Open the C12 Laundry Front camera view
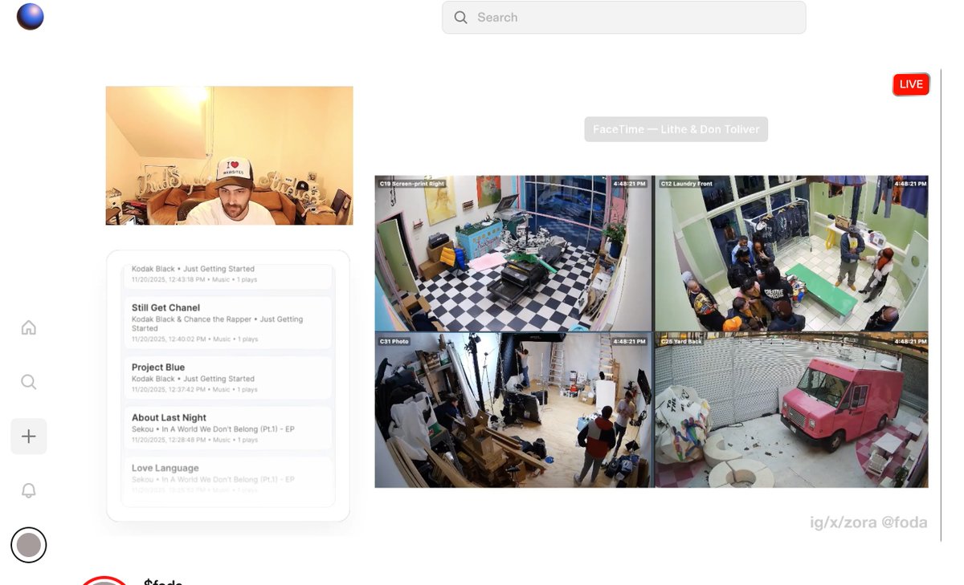Image resolution: width=964 pixels, height=585 pixels. coord(791,253)
